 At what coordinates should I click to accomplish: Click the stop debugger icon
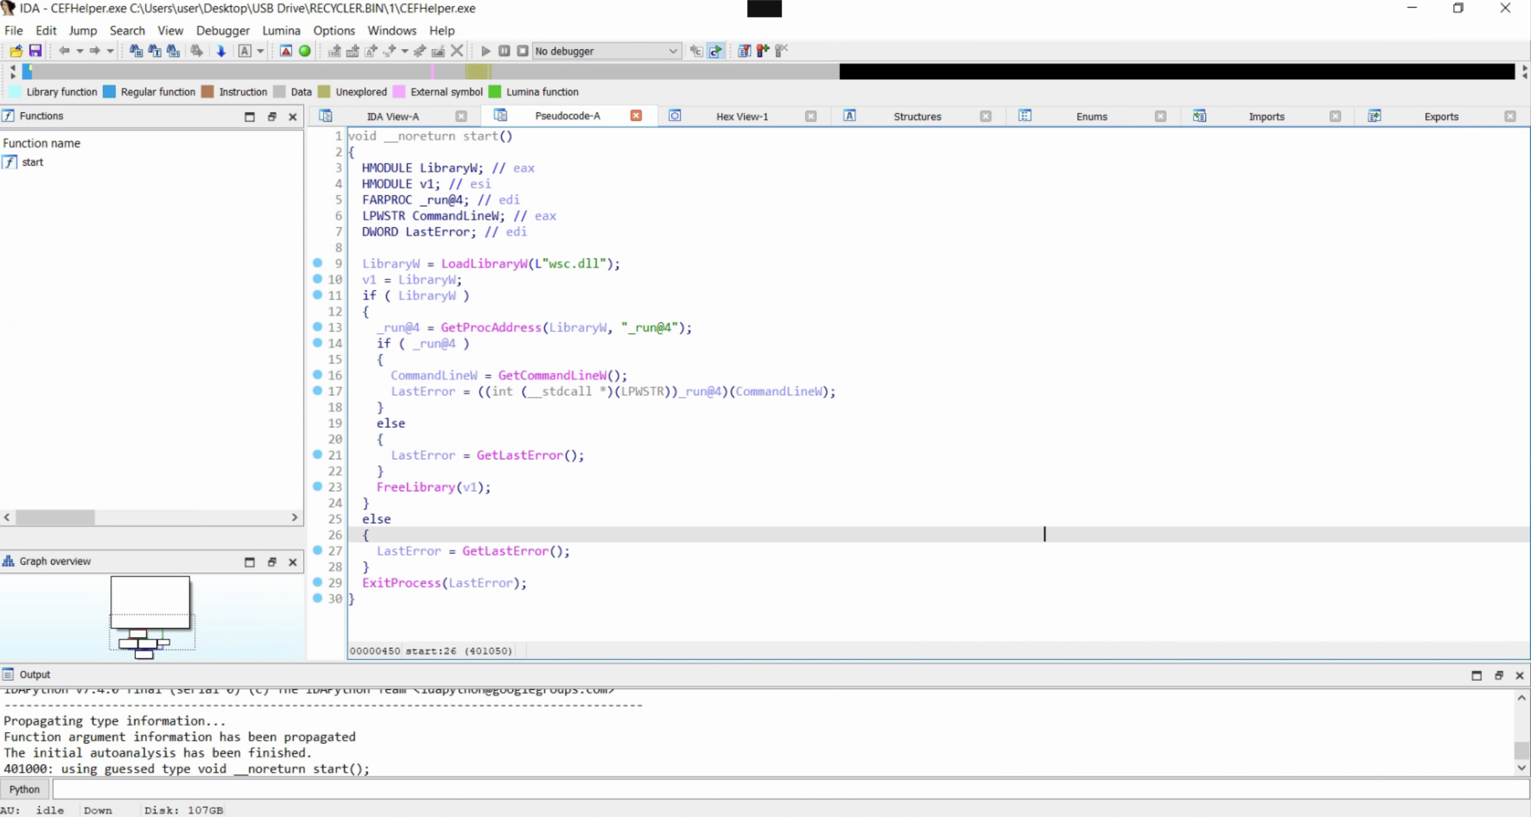coord(522,51)
